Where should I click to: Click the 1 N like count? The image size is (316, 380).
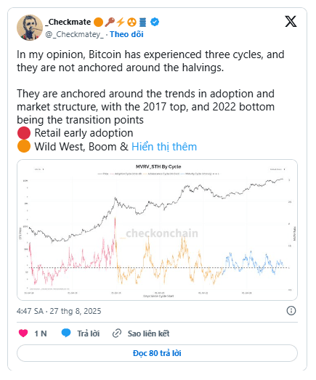pyautogui.click(x=41, y=333)
